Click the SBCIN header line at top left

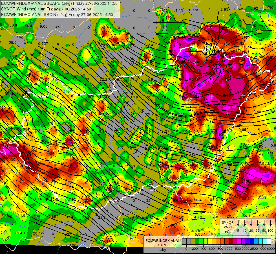pyautogui.click(x=57, y=15)
